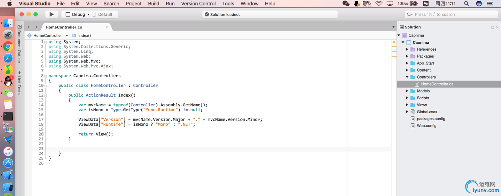Open the Document Outline side panel

coord(19,44)
